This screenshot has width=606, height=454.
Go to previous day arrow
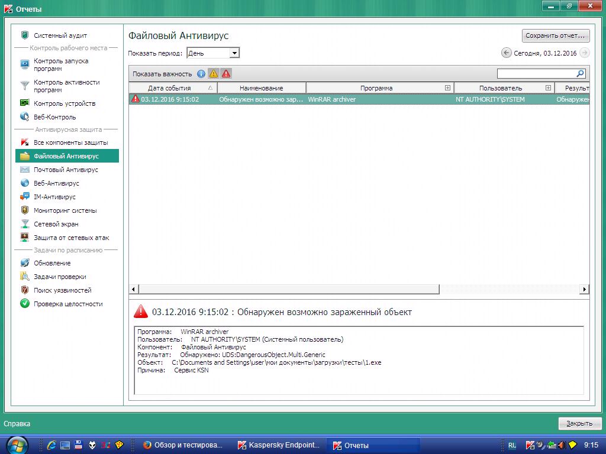click(506, 53)
